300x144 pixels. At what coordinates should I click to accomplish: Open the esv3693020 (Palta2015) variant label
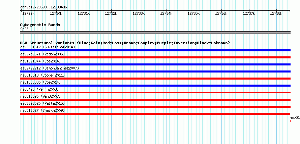click(42, 103)
